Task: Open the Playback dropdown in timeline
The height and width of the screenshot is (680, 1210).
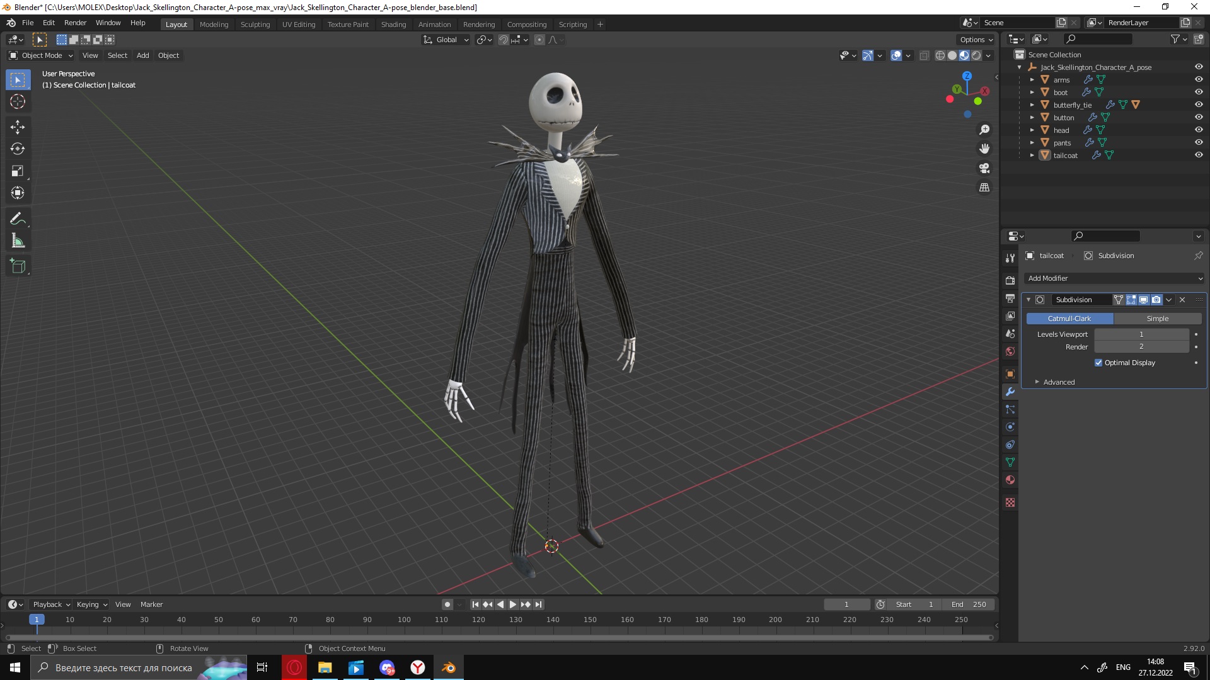Action: click(51, 604)
